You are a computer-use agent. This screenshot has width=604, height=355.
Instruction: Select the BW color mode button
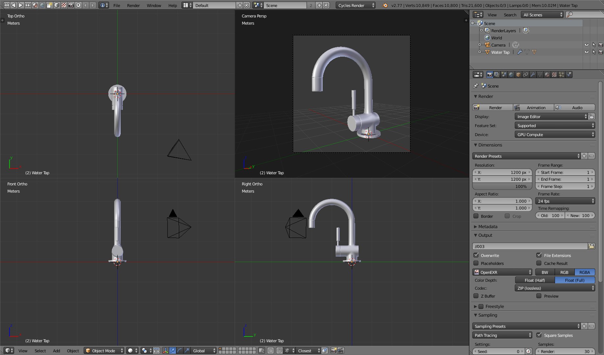tap(545, 272)
